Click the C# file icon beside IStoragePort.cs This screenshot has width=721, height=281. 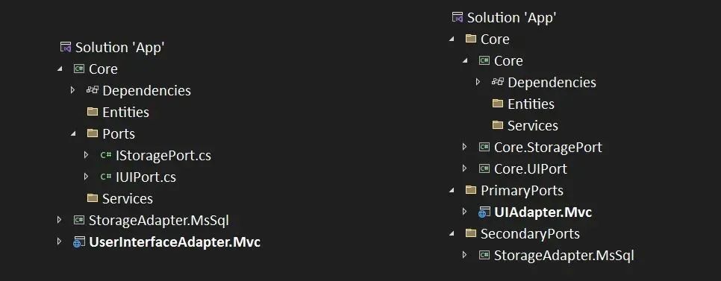pyautogui.click(x=106, y=155)
